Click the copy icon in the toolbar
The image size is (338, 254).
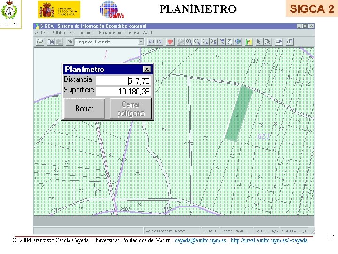point(51,42)
